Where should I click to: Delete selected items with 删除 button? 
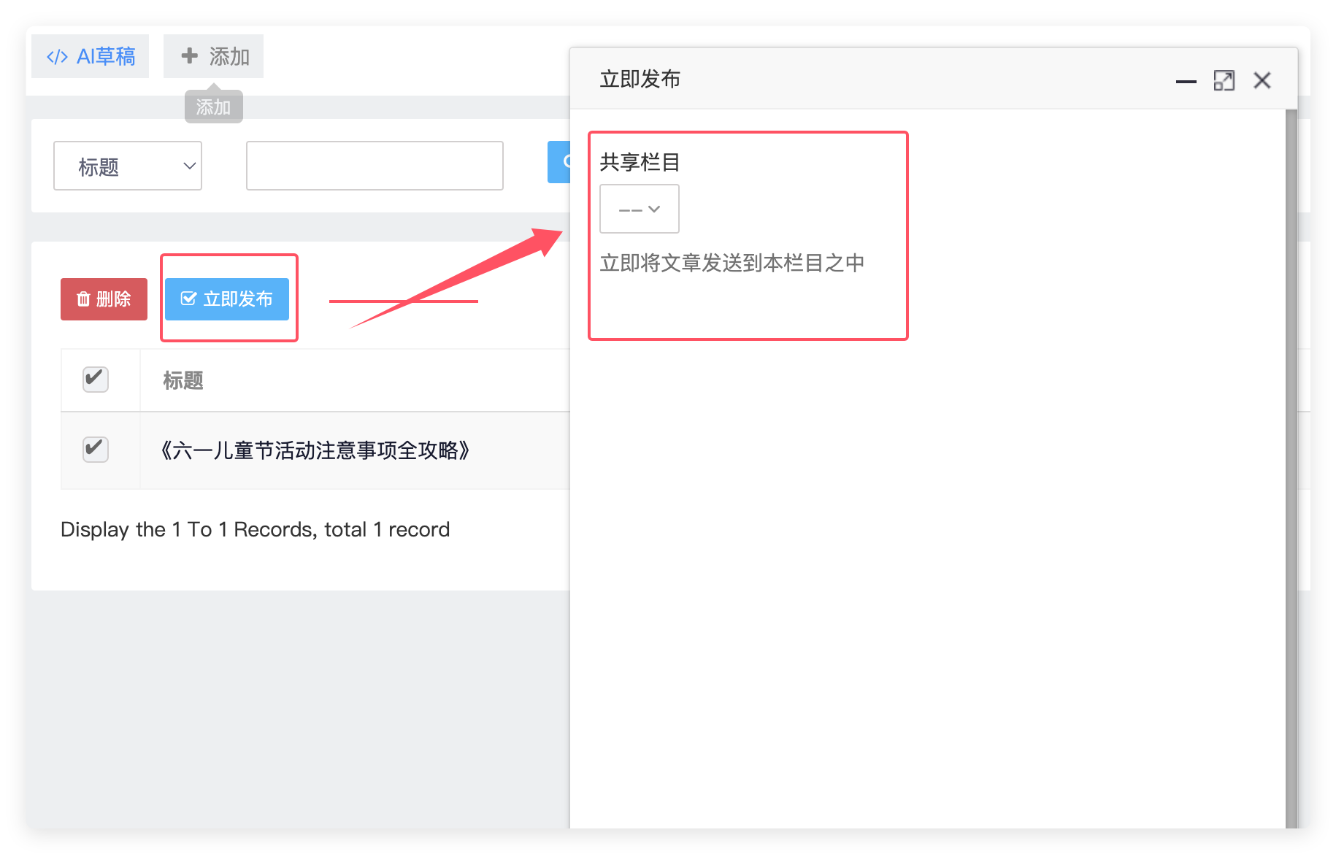tap(104, 299)
